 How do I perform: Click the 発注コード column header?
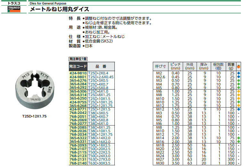click(x=78, y=66)
